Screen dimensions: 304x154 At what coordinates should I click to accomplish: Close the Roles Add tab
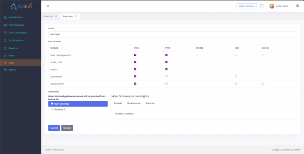pos(76,17)
